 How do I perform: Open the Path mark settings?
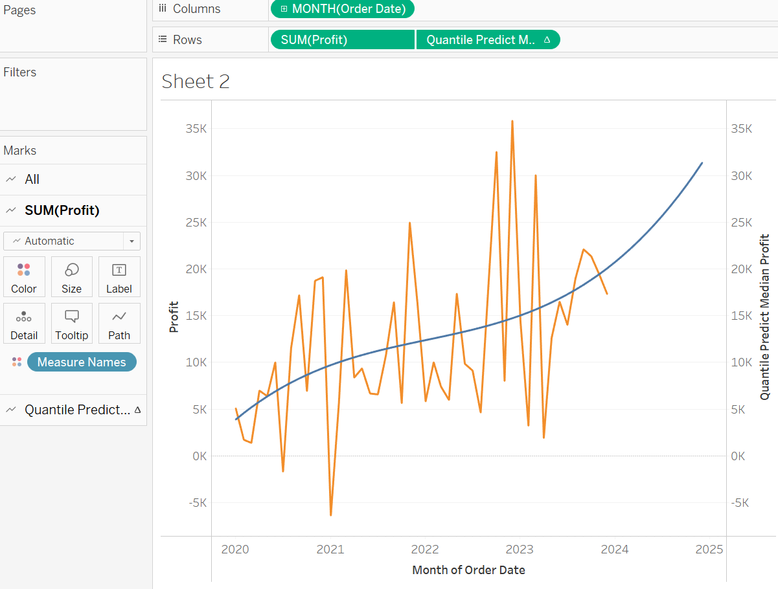point(119,323)
